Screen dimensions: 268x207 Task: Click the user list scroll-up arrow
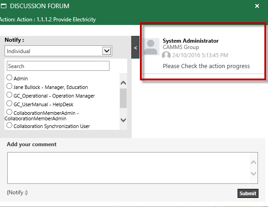[123, 83]
